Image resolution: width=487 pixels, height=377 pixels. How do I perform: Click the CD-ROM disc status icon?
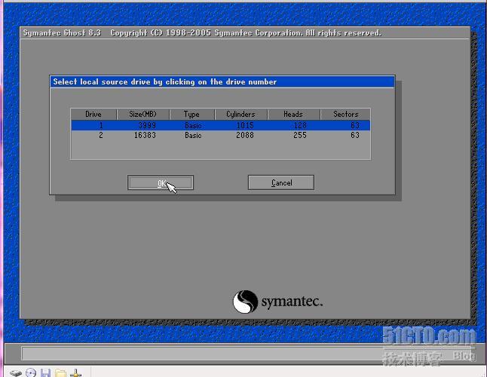coord(31,373)
